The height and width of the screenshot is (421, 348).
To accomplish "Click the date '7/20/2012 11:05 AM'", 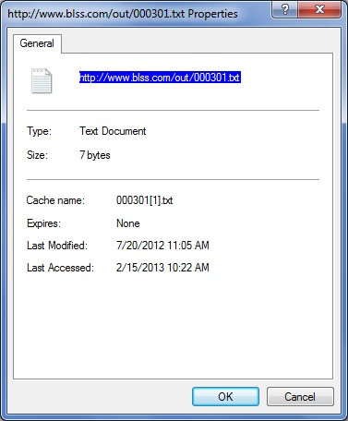I will click(162, 246).
